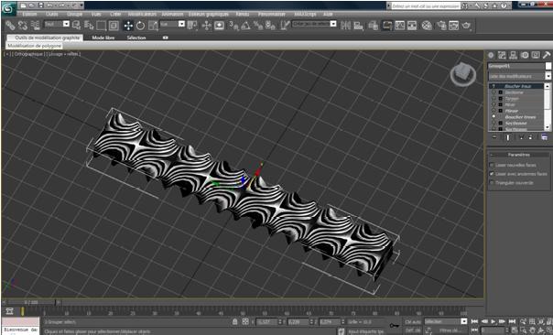Screen dimensions: 553x335
Task: Click the Select and Manipulate icon
Action: 206,25
